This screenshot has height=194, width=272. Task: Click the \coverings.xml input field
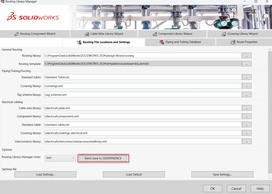(143, 86)
